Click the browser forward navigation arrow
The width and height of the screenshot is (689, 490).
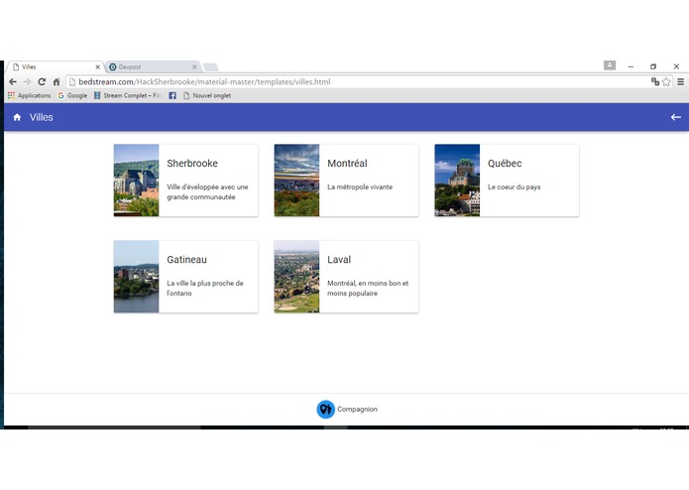(x=27, y=81)
